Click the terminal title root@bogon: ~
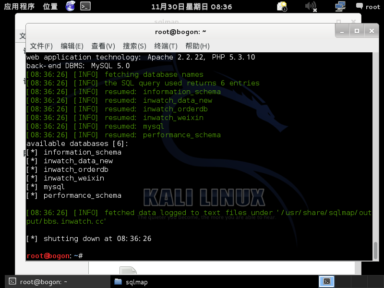Image resolution: width=384 pixels, height=288 pixels. click(180, 32)
